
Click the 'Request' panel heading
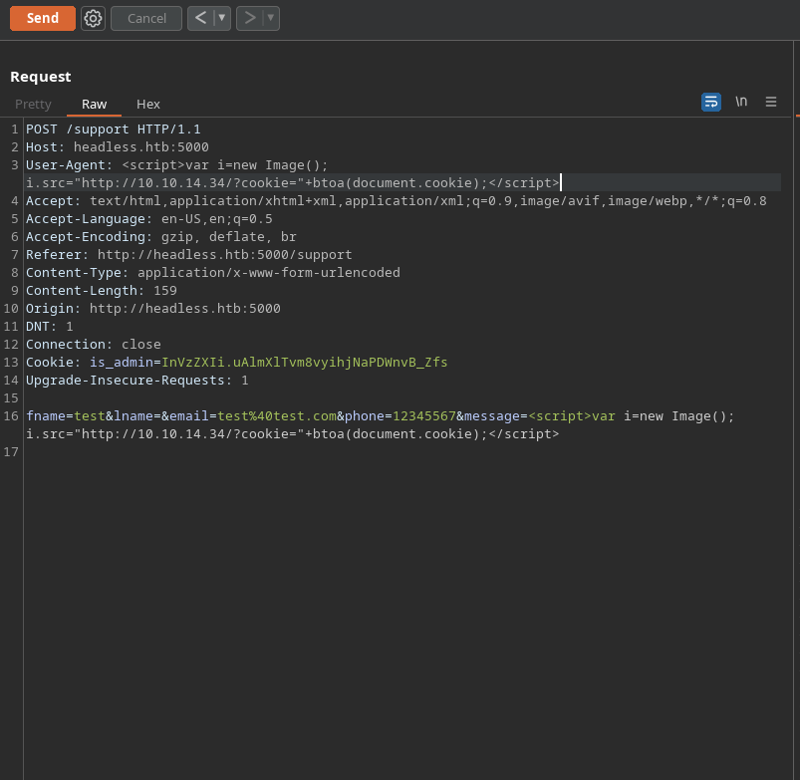(41, 77)
